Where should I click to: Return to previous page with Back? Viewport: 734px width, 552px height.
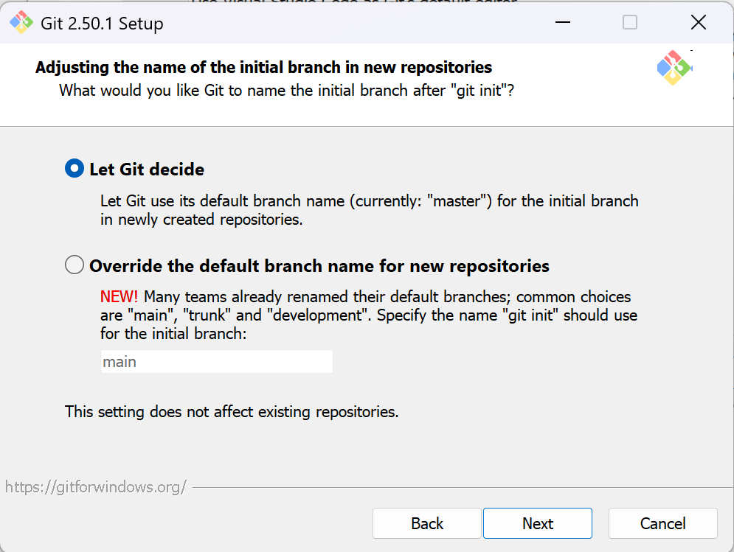[x=427, y=523]
